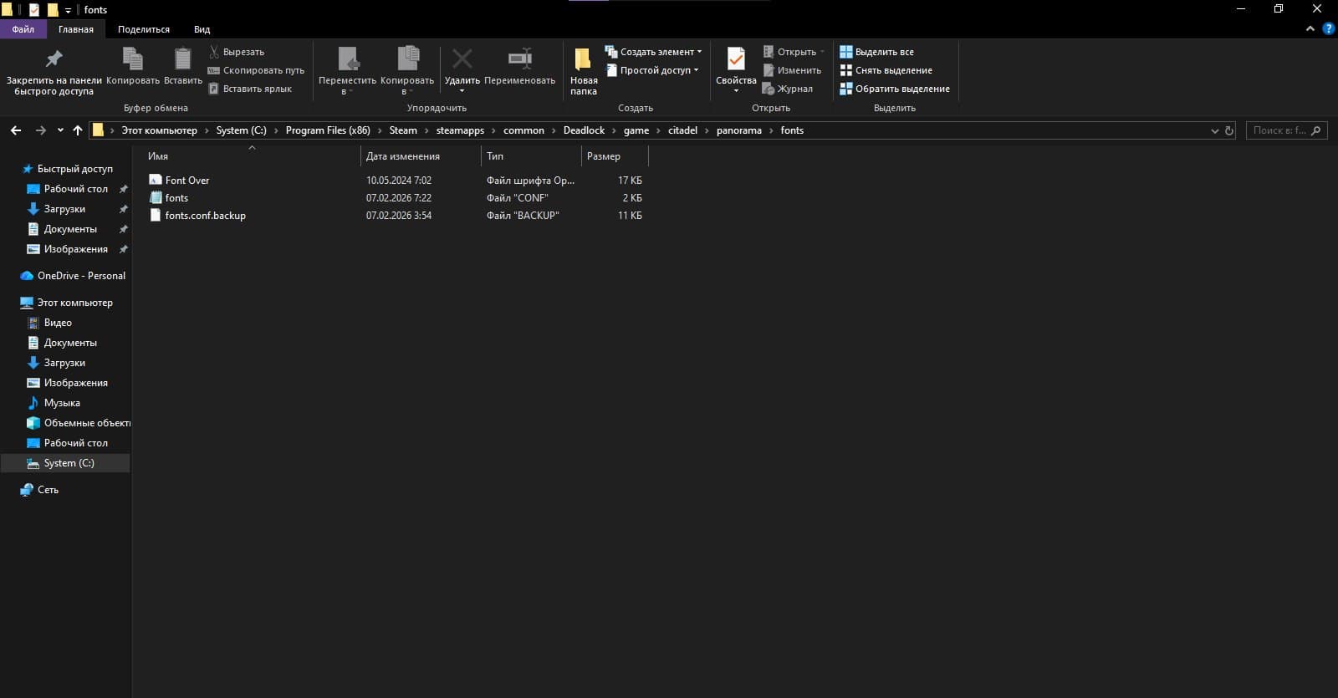Click properties icon in title bar
1338x698 pixels.
coord(34,10)
